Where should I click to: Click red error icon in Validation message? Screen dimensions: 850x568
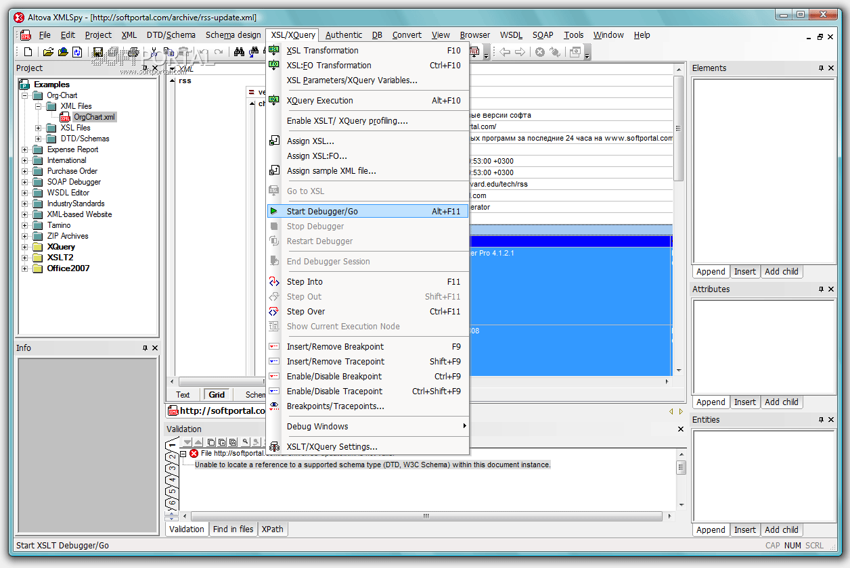[x=194, y=454]
